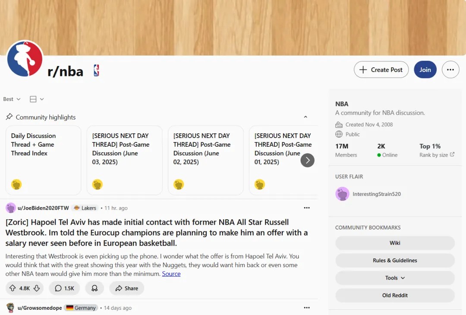This screenshot has width=466, height=315.
Task: Open the June 02, 2025 Post-Game Discussion card
Action: [x=206, y=160]
